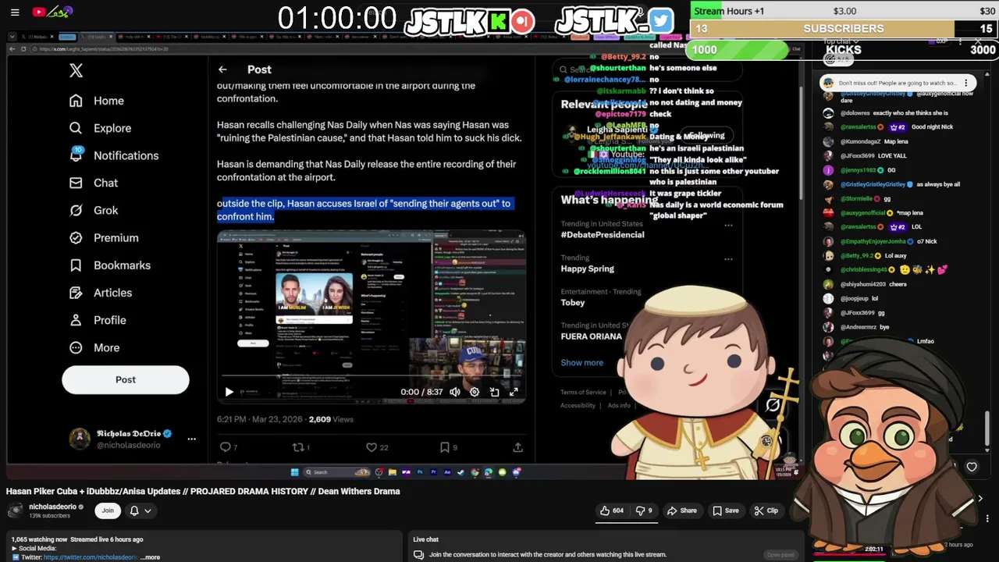This screenshot has height=562, width=999.
Task: Play the embedded 8:37 video
Action: (229, 392)
